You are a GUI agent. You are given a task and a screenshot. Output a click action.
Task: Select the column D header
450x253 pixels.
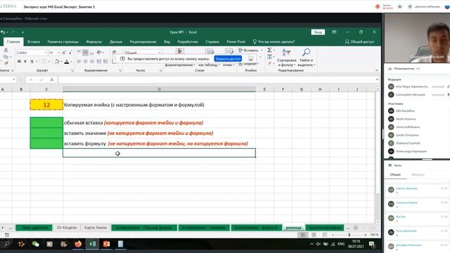pos(160,89)
